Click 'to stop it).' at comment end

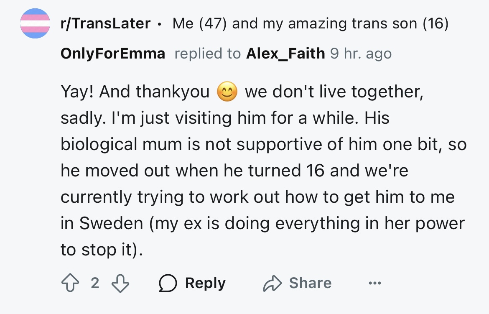tap(102, 250)
